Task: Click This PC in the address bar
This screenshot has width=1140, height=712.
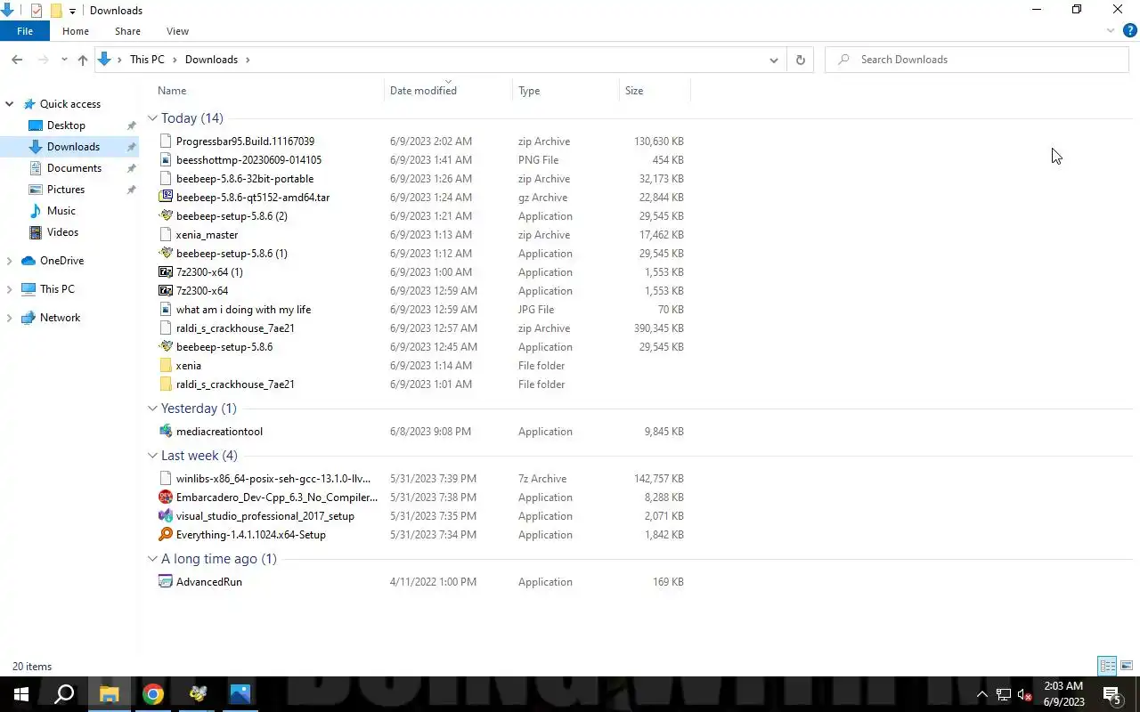Action: [147, 60]
